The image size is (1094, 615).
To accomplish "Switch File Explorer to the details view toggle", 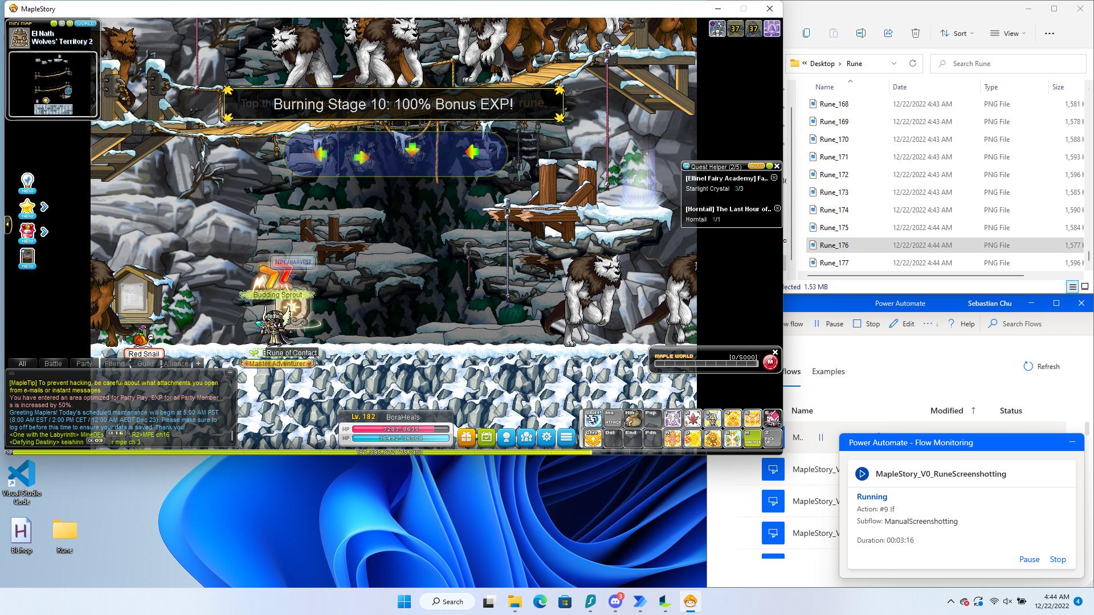I will 1072,287.
